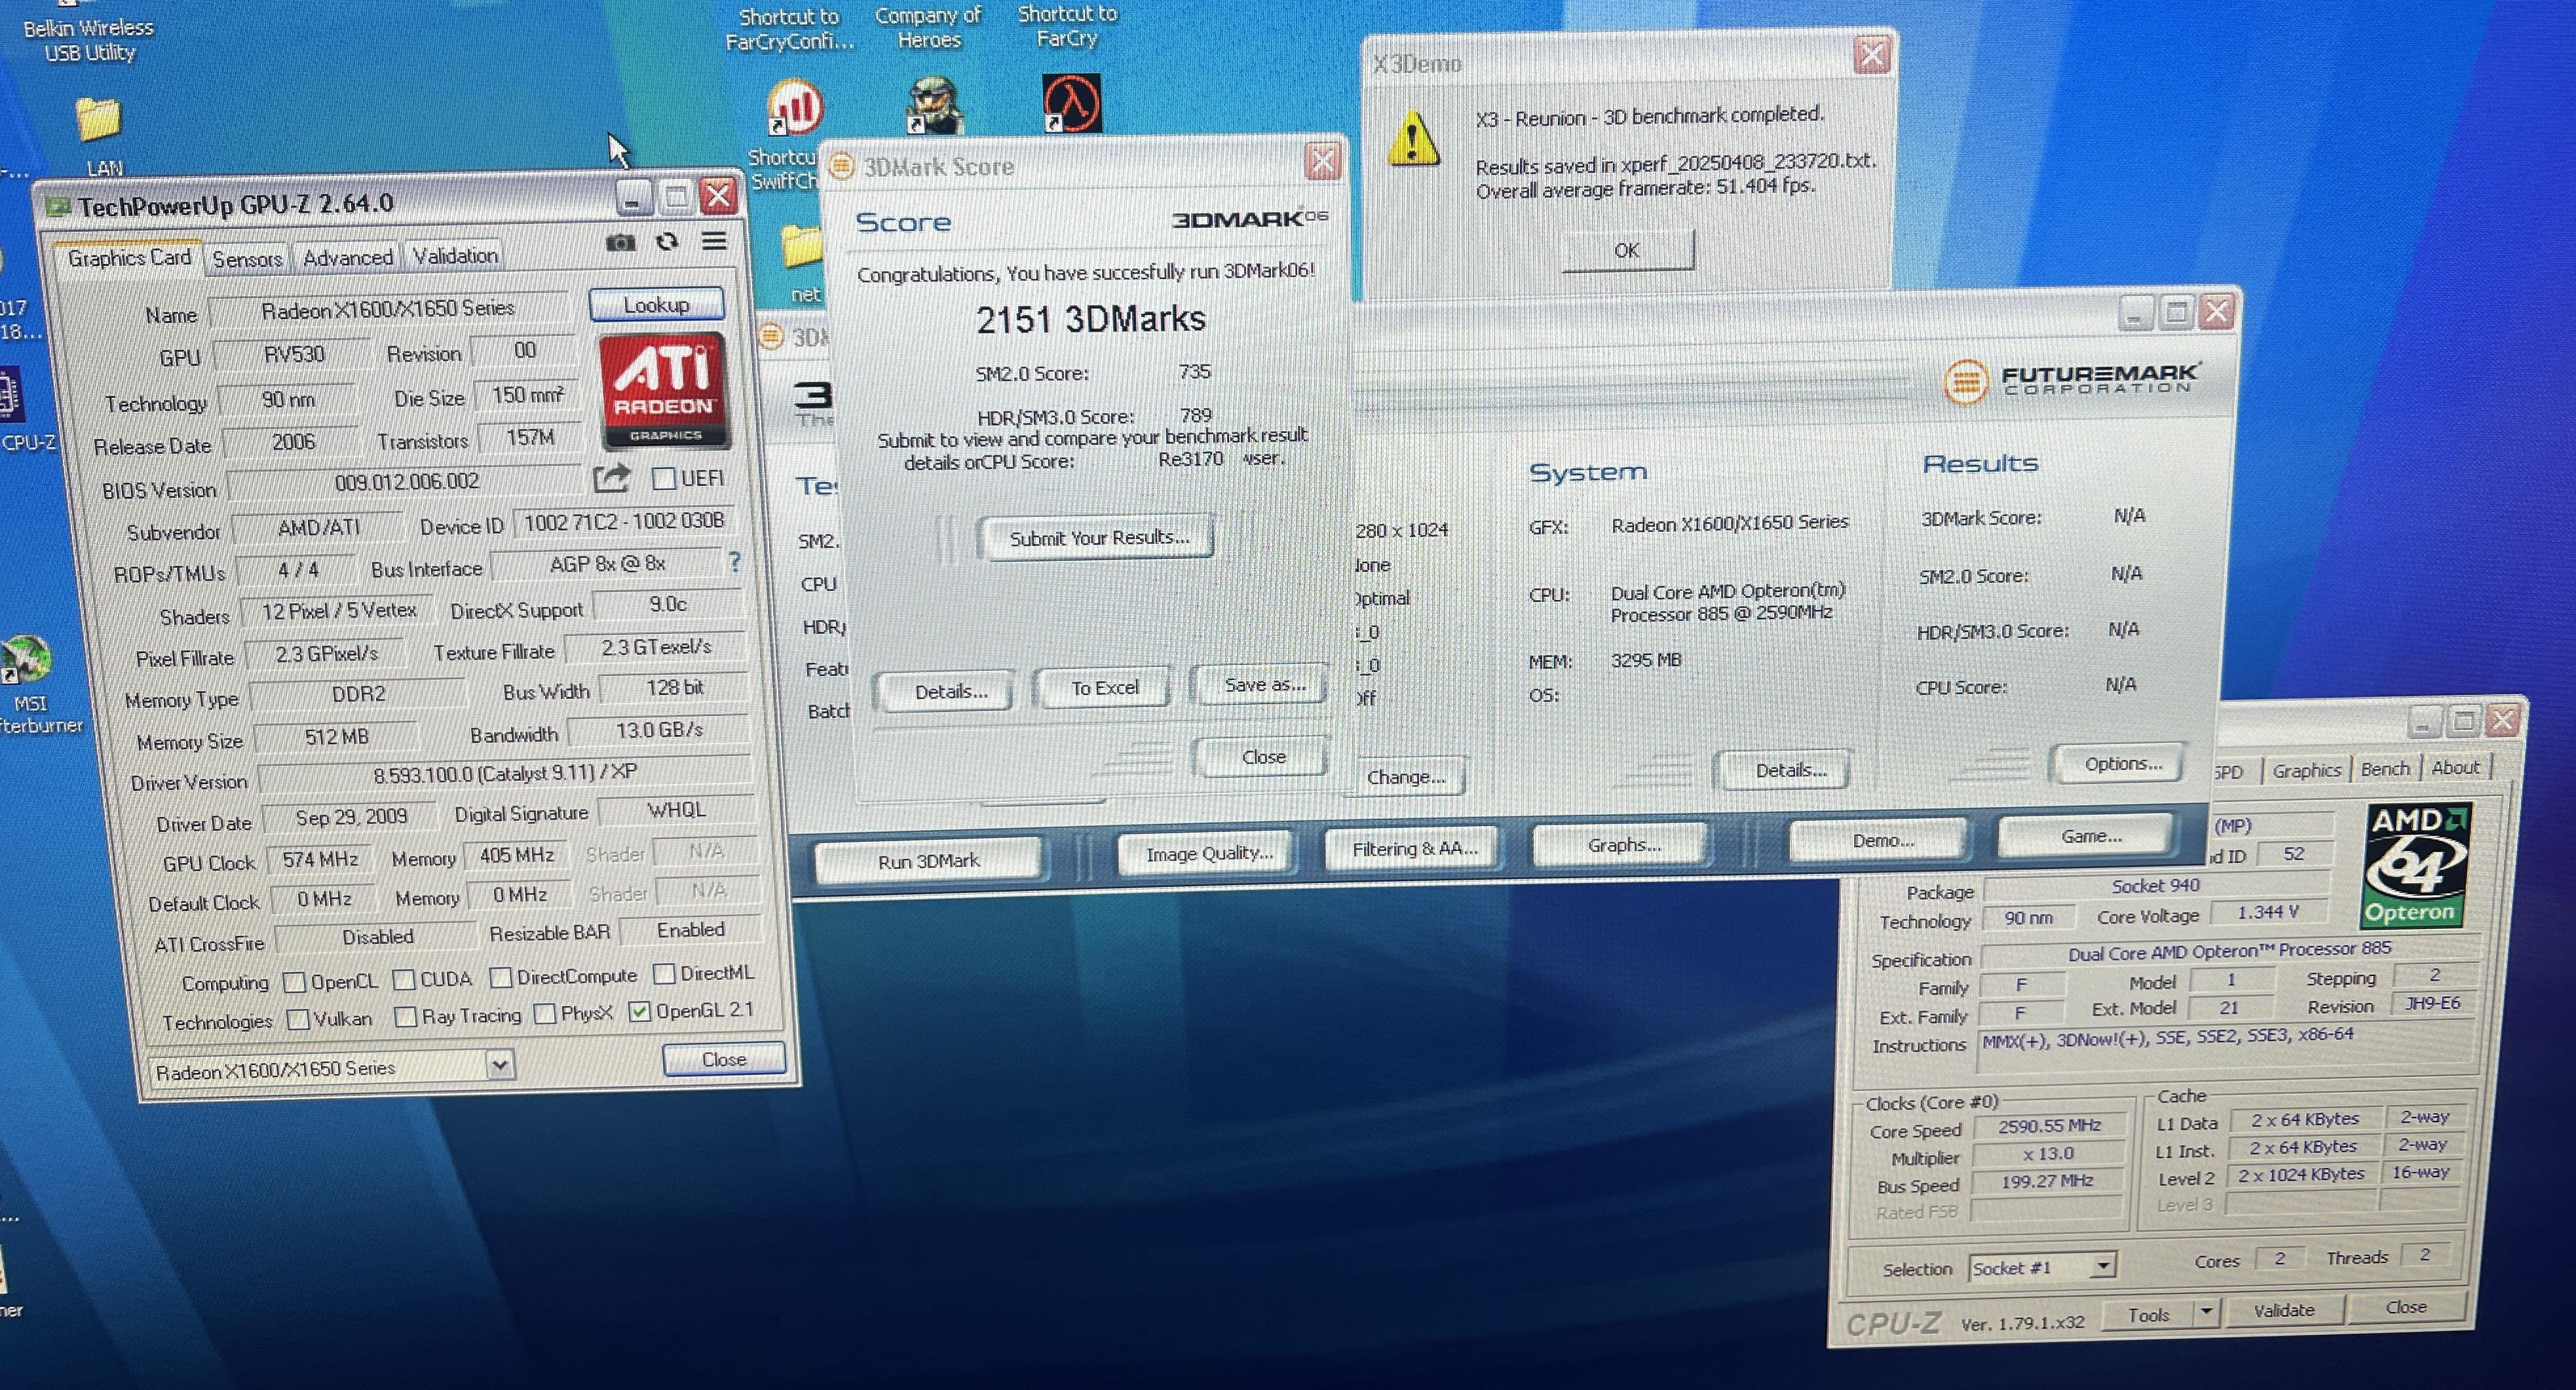The height and width of the screenshot is (1390, 2576).
Task: Open the GPU-Z hamburger menu icon
Action: pyautogui.click(x=714, y=241)
